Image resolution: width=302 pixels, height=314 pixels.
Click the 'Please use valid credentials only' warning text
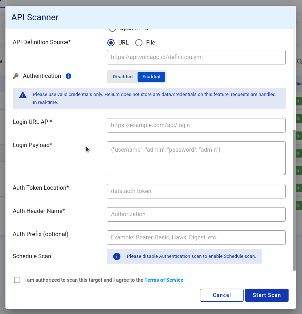pos(154,98)
